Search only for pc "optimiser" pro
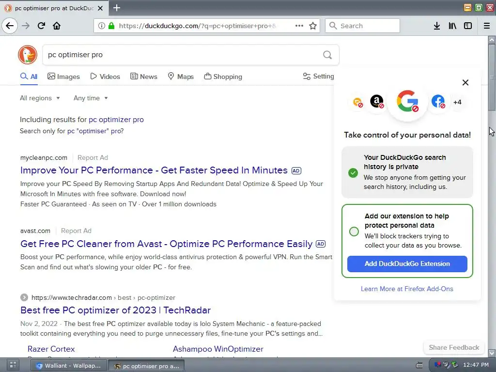Viewport: 496px width, 372px height. pos(95,131)
